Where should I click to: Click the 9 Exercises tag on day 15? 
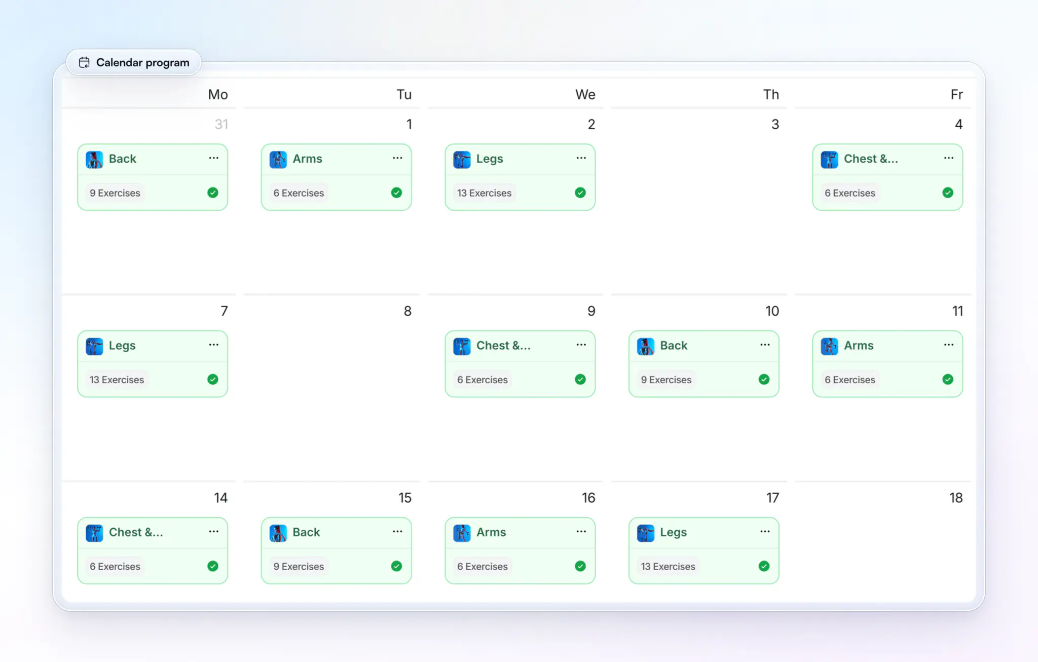(299, 567)
